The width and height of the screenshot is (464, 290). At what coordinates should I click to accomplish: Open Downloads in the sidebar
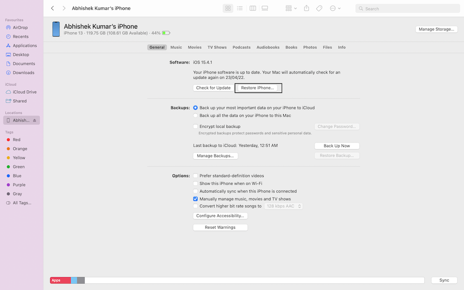(x=24, y=72)
